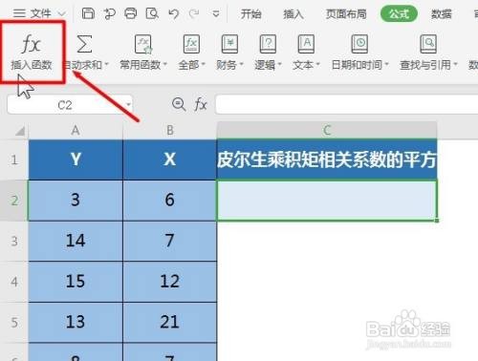Open the Name Box dropdown arrow
Image resolution: width=478 pixels, height=361 pixels.
pyautogui.click(x=128, y=104)
